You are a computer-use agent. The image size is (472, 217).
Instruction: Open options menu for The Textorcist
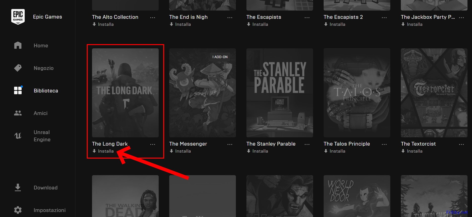point(461,144)
